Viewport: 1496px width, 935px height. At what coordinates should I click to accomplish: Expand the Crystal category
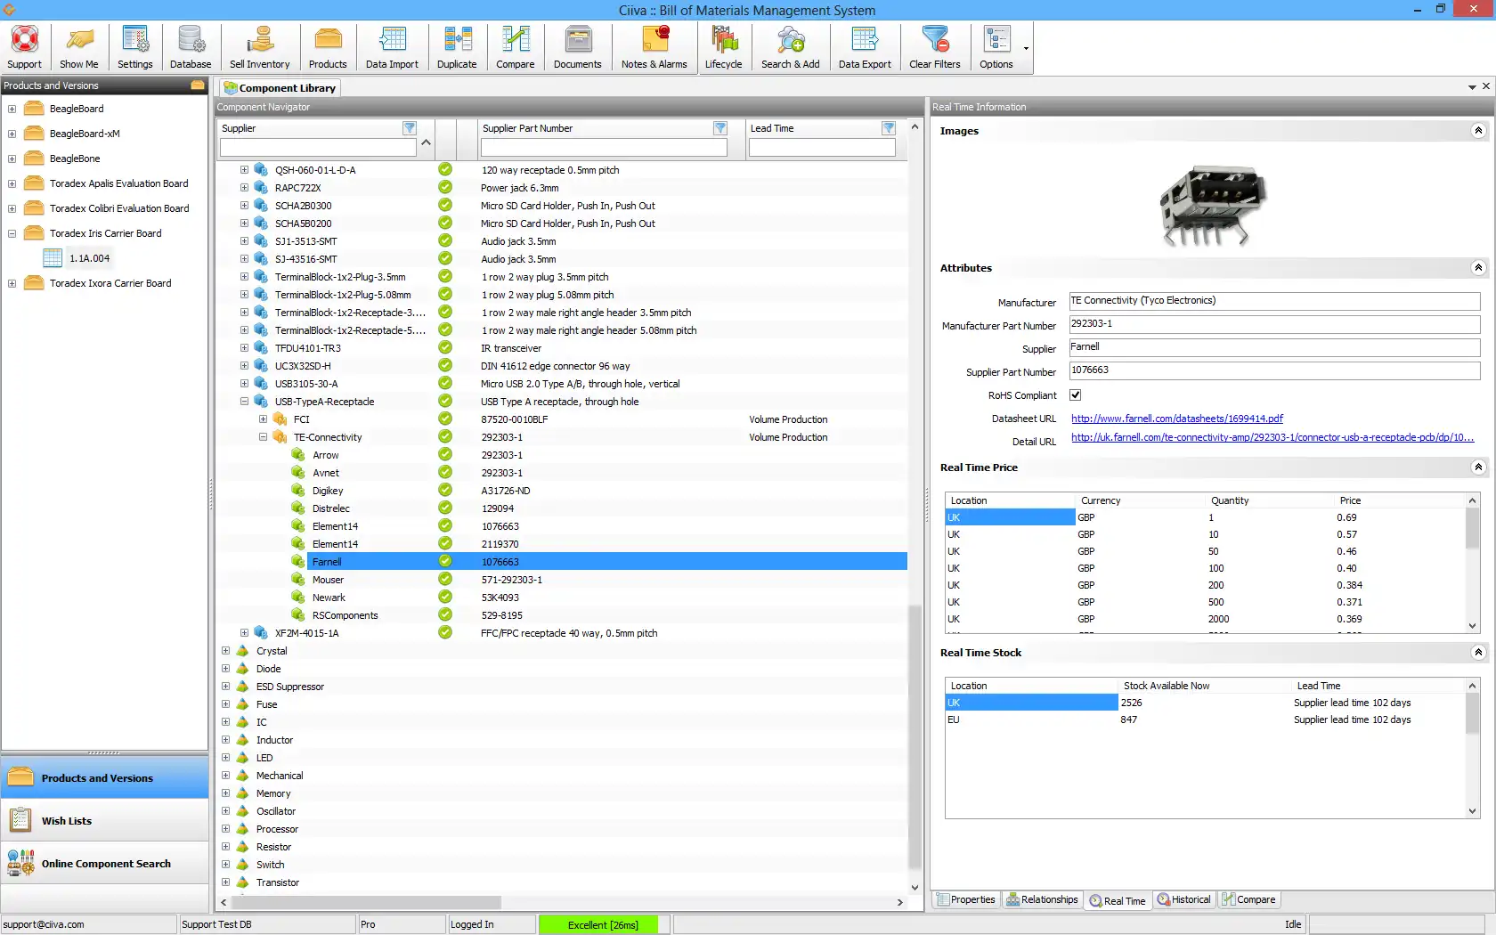point(226,651)
